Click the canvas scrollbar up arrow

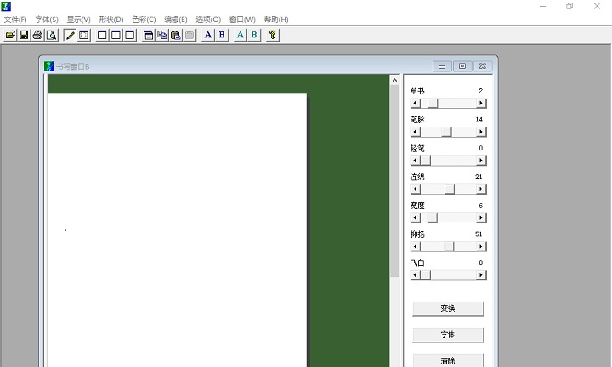pyautogui.click(x=394, y=81)
